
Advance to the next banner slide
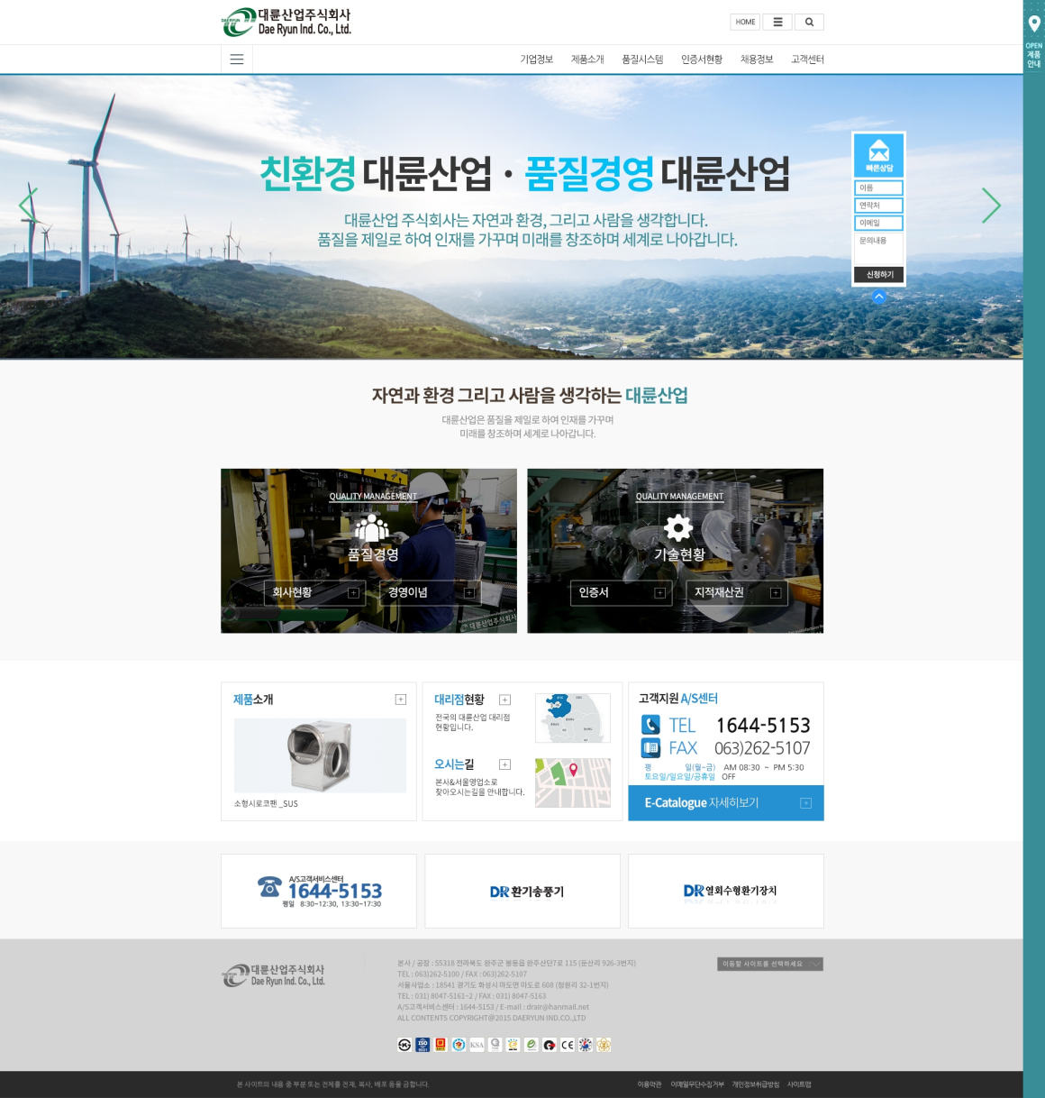pyautogui.click(x=991, y=206)
